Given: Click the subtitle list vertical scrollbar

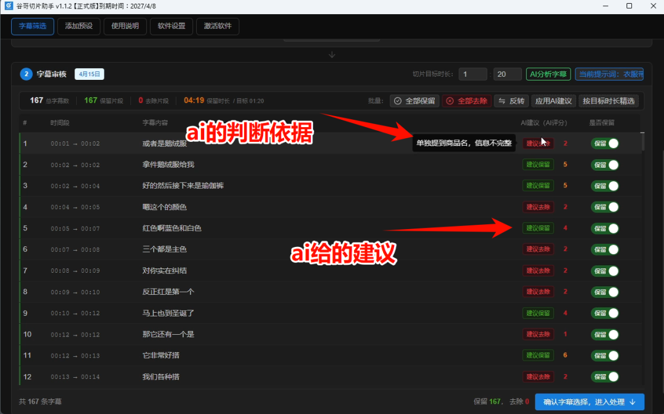Looking at the screenshot, I should [x=642, y=141].
